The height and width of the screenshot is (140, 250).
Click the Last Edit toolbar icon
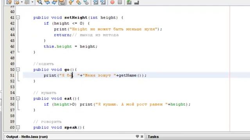pos(9,2)
